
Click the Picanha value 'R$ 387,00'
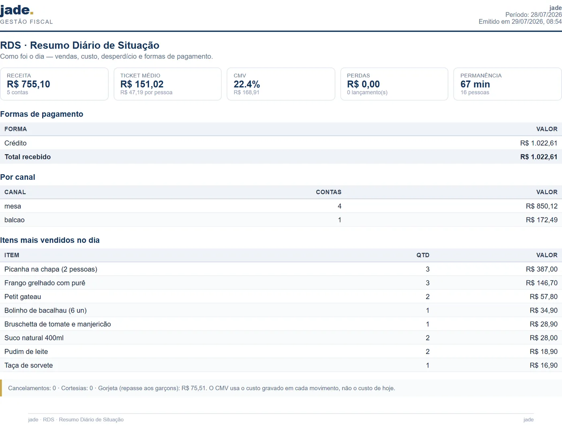pos(542,269)
